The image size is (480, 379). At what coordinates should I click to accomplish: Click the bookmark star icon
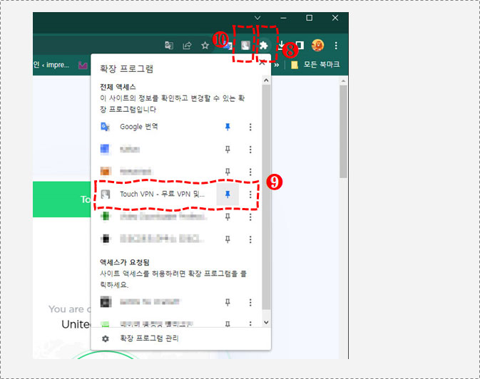[x=205, y=46]
